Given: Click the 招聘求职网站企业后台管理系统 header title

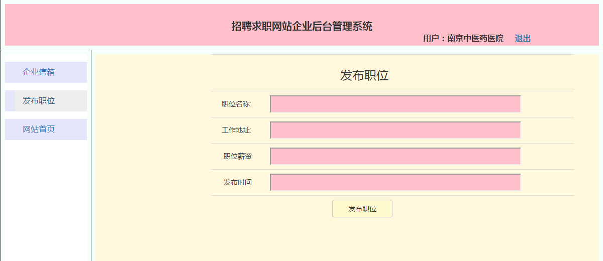Looking at the screenshot, I should 301,27.
